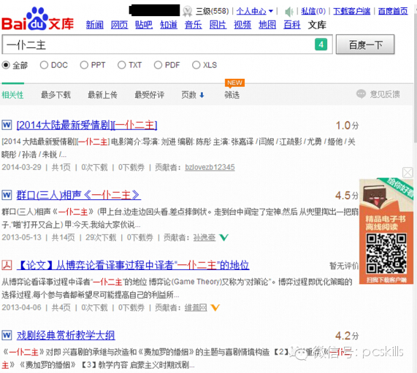Open the 个人中心 dropdown
The width and height of the screenshot is (417, 373).
254,11
